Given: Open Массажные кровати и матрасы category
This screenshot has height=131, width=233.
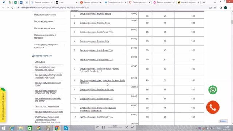Looking at the screenshot, I should (x=45, y=36).
